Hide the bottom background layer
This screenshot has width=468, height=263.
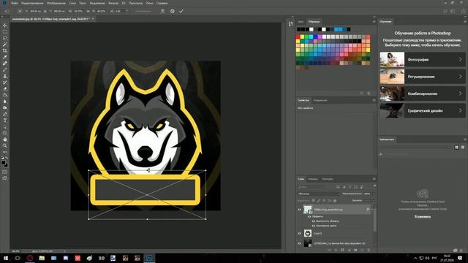[299, 243]
